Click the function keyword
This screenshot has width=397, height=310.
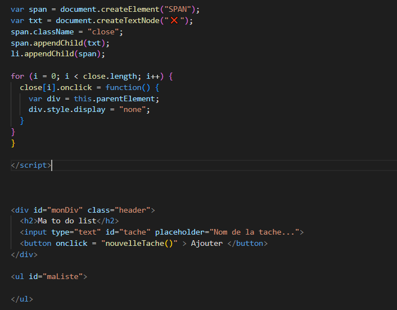(x=123, y=87)
